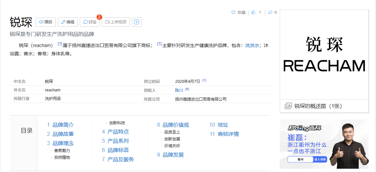Image resolution: width=376 pixels, height=172 pixels.
Task: Jump to subsection 品质至上
Action: 172,132
